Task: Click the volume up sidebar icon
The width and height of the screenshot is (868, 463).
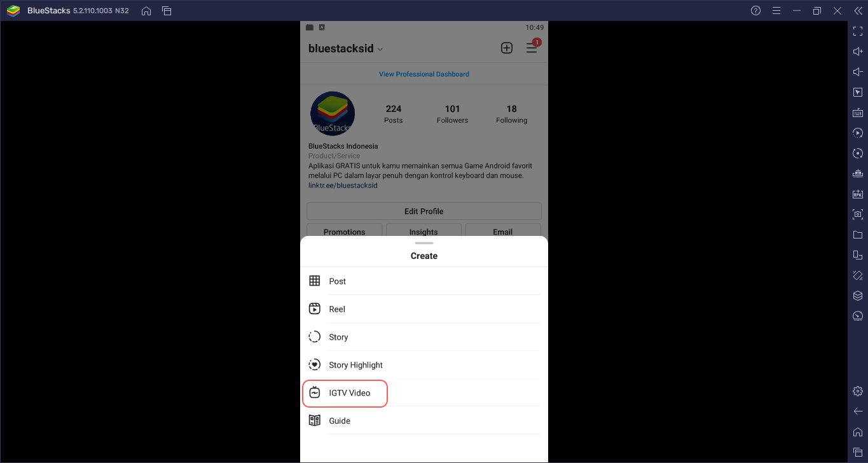Action: click(x=858, y=52)
